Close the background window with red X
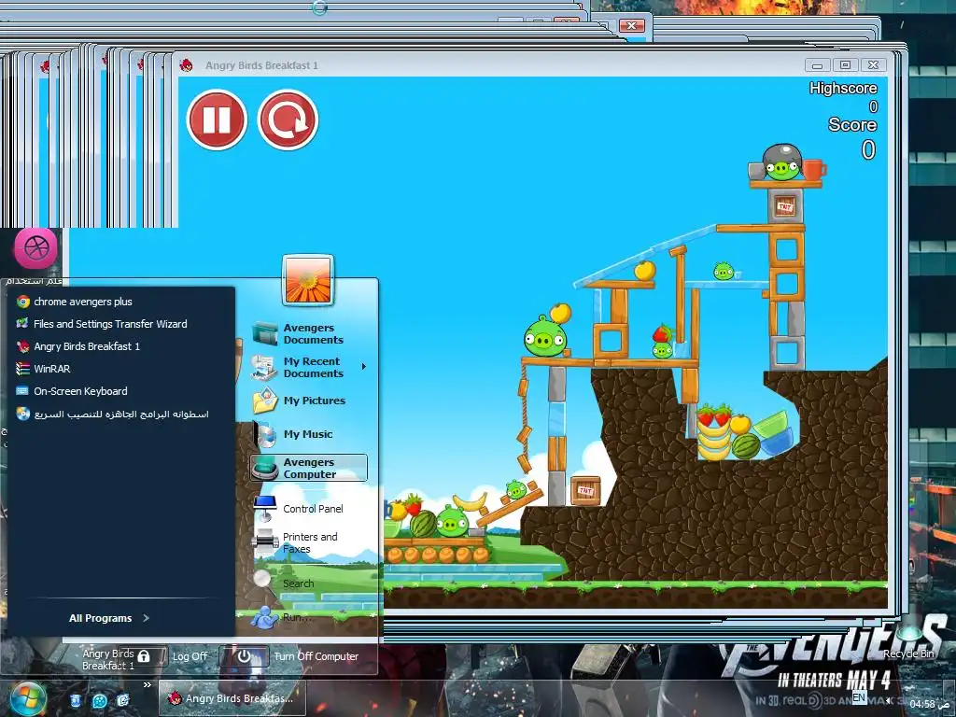 pos(632,25)
